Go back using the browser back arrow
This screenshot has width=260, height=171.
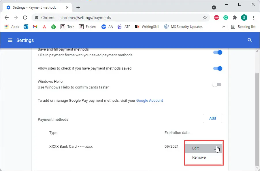[7, 18]
